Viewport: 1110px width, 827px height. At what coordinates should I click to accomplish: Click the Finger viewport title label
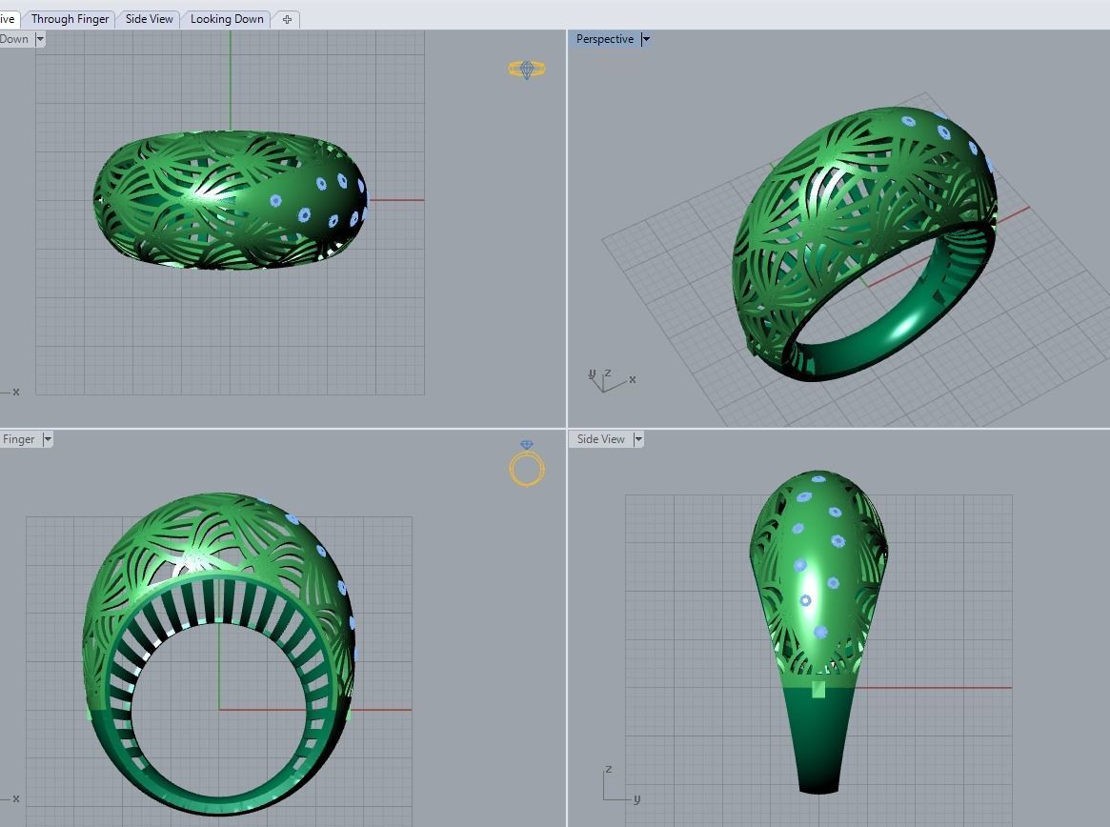click(x=18, y=439)
